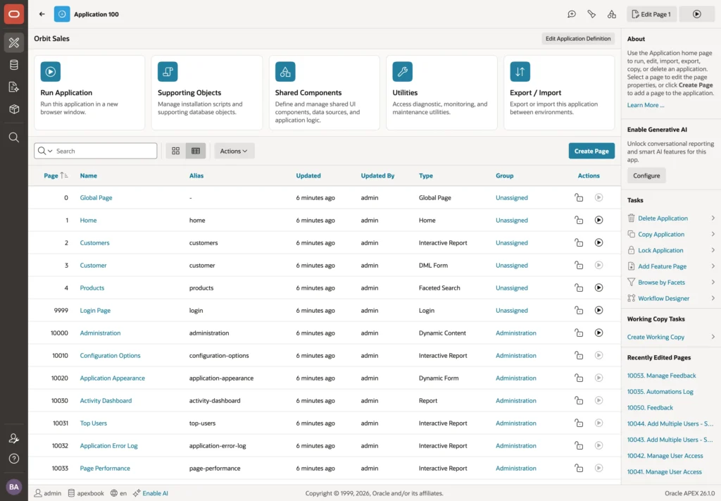This screenshot has width=721, height=501.
Task: Open recently edited 10035. Automations Log
Action: point(660,392)
